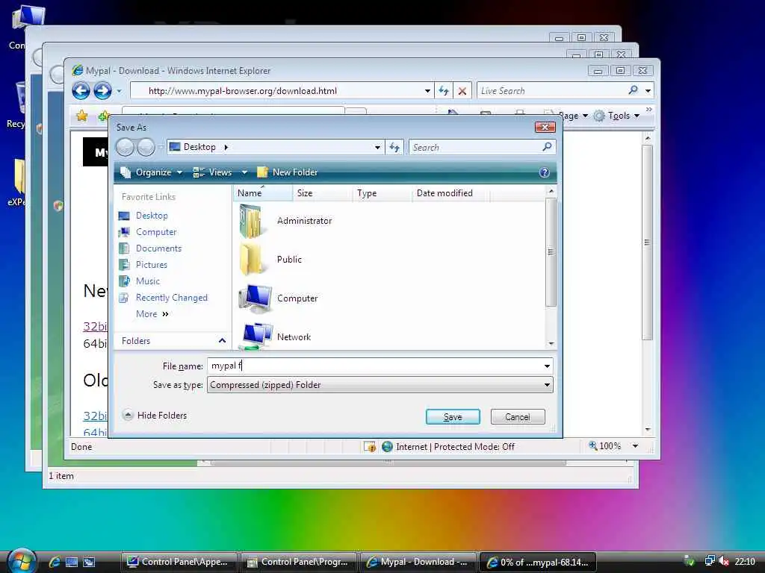The image size is (765, 573).
Task: Create a New Folder
Action: (288, 172)
